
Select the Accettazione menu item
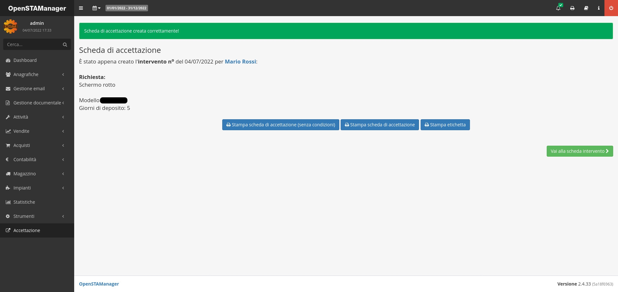pos(27,230)
